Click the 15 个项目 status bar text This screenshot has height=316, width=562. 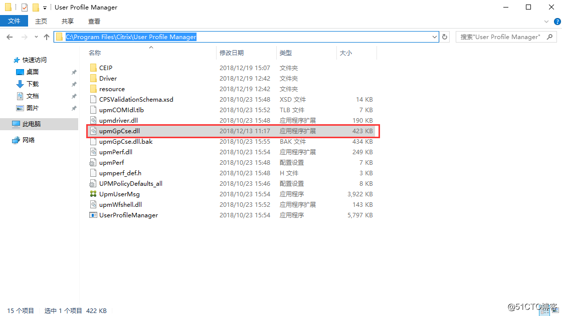[21, 310]
